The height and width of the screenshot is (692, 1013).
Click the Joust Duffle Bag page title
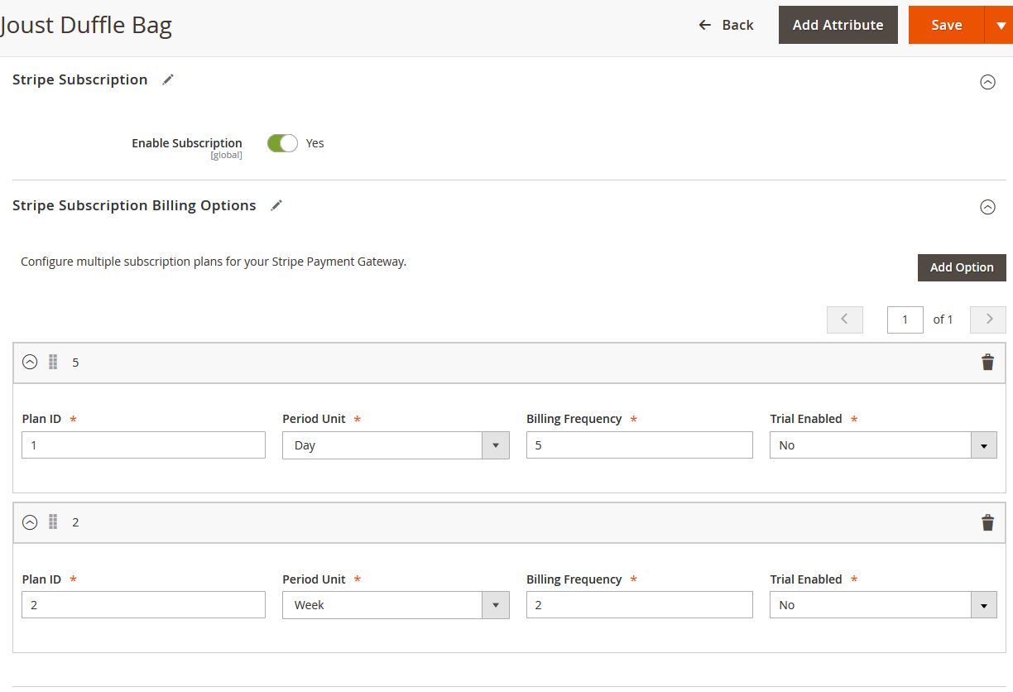(86, 25)
